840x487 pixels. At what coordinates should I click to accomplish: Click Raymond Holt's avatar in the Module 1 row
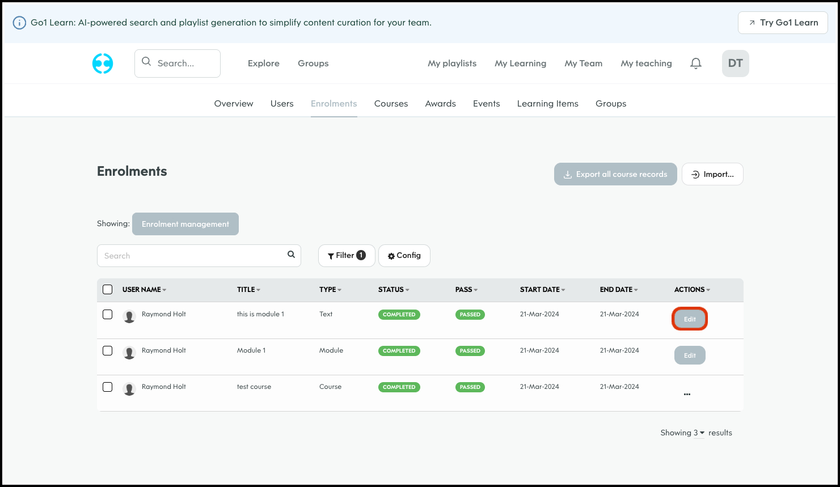pos(129,353)
